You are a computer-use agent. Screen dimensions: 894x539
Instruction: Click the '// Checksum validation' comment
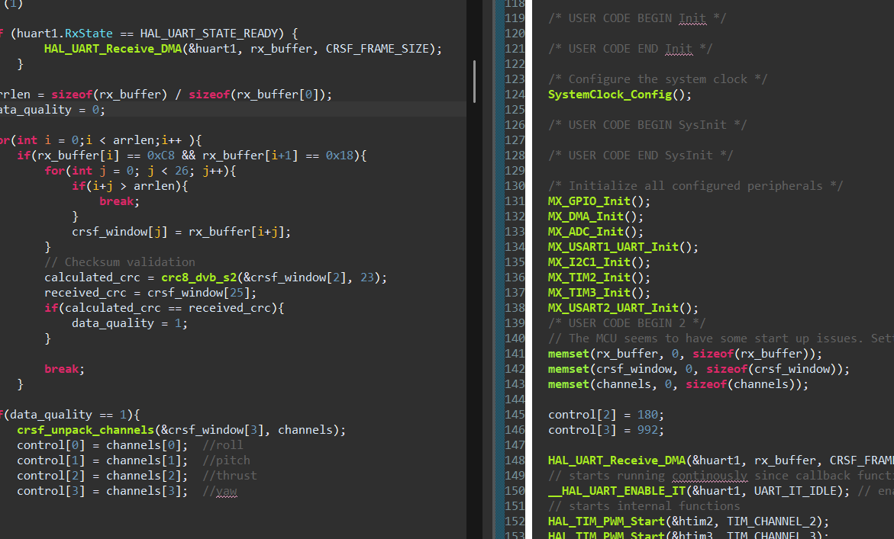tap(120, 262)
